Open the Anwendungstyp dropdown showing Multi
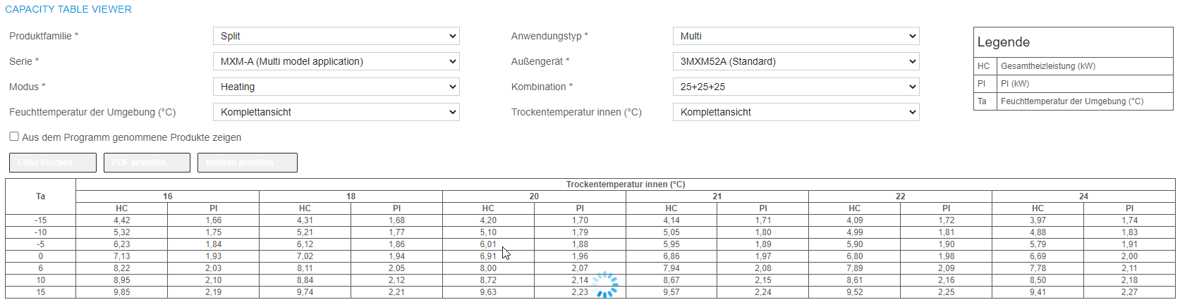 click(x=796, y=36)
